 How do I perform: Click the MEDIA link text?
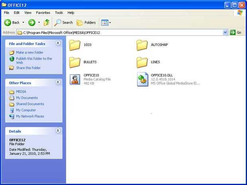(x=21, y=92)
